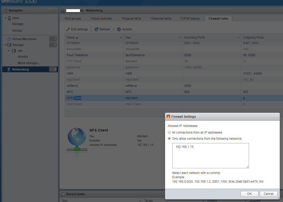
Task: Open More storage... link in Navigator
Action: (29, 63)
